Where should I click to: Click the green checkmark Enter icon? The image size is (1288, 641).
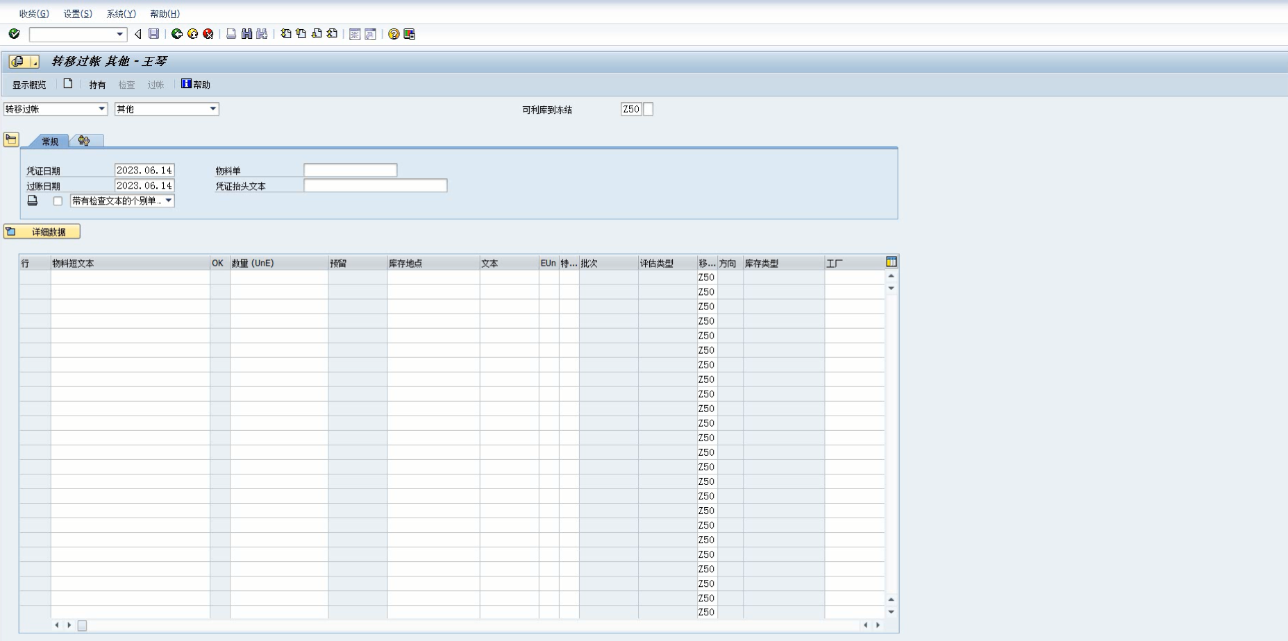[x=14, y=34]
